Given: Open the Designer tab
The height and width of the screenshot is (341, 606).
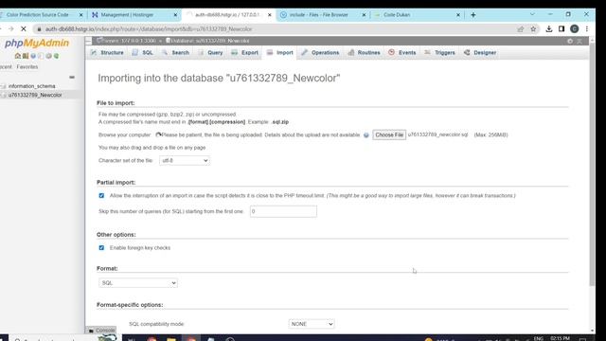Looking at the screenshot, I should point(480,53).
